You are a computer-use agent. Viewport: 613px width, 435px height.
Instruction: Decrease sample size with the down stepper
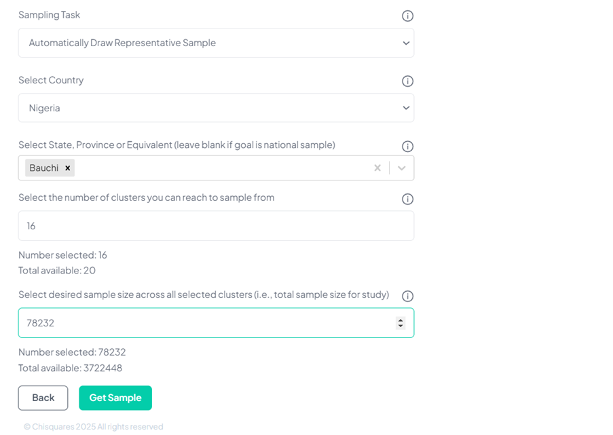(x=401, y=326)
